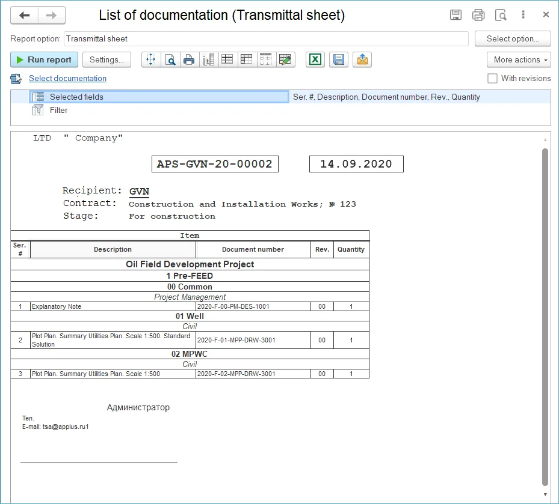Screen dimensions: 559x504
Task: Open print preview with magnifier page icon
Action: [170, 59]
